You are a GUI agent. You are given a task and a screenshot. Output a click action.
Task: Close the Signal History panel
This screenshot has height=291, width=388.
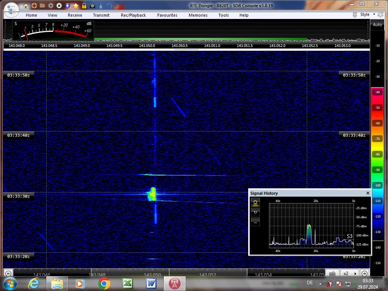368,193
